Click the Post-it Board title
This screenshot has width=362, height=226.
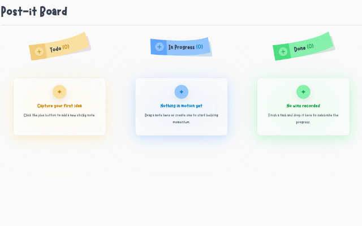34,11
